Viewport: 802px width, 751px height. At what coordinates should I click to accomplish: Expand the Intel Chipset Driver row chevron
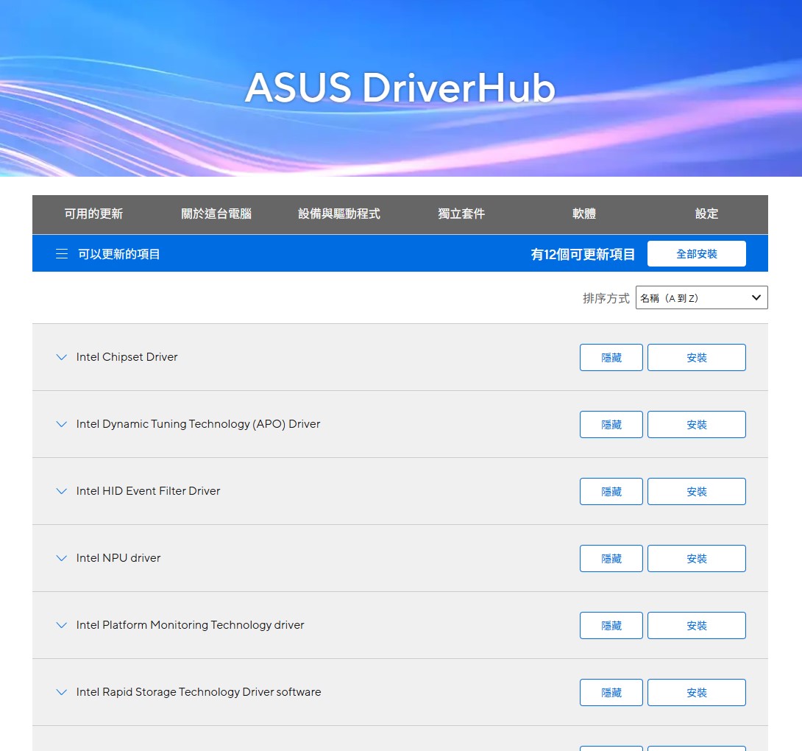coord(61,357)
